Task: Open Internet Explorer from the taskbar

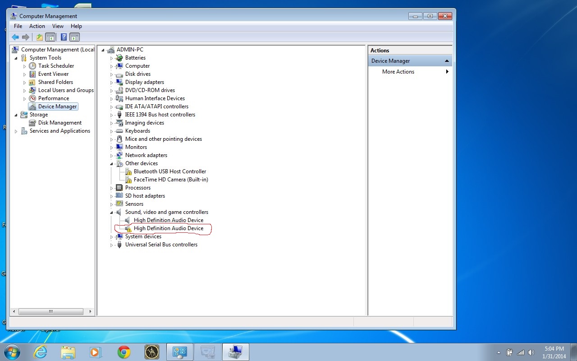Action: click(41, 352)
